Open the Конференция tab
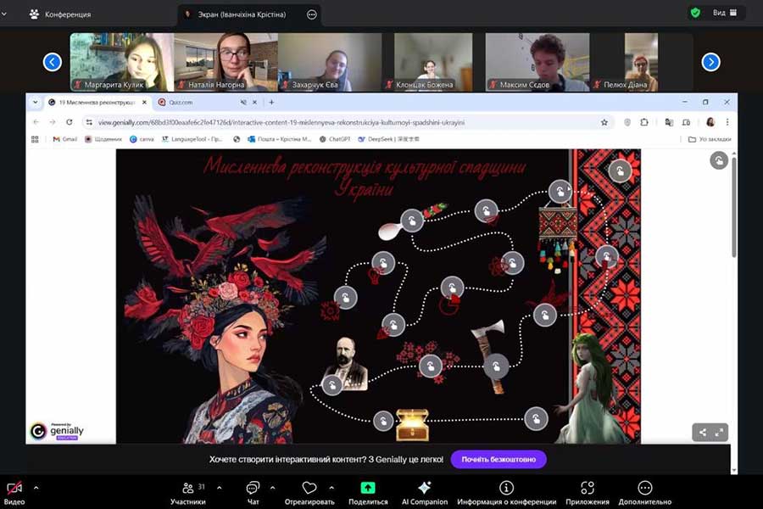Viewport: 763px width, 509px height. (60, 14)
